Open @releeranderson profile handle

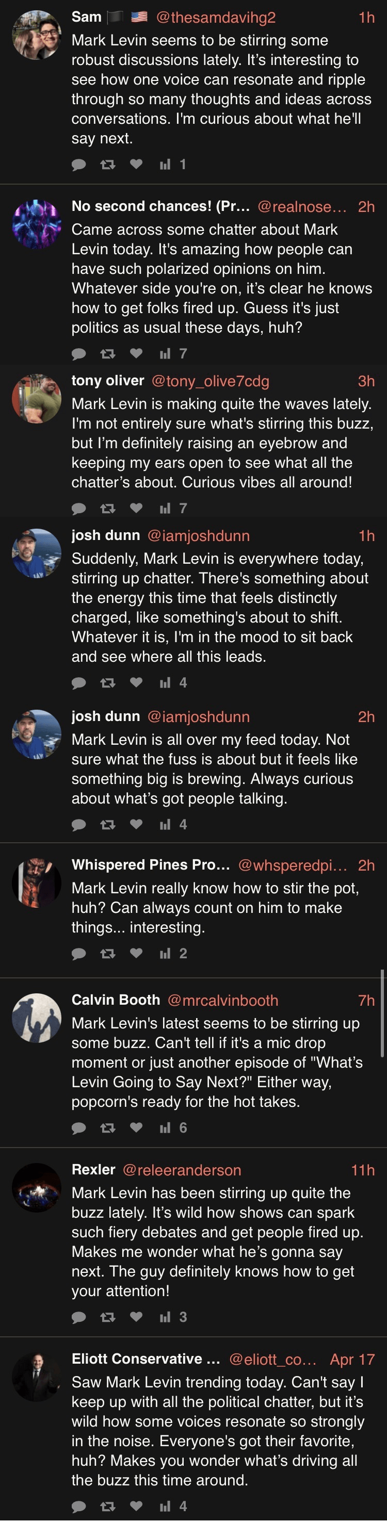click(x=182, y=1170)
